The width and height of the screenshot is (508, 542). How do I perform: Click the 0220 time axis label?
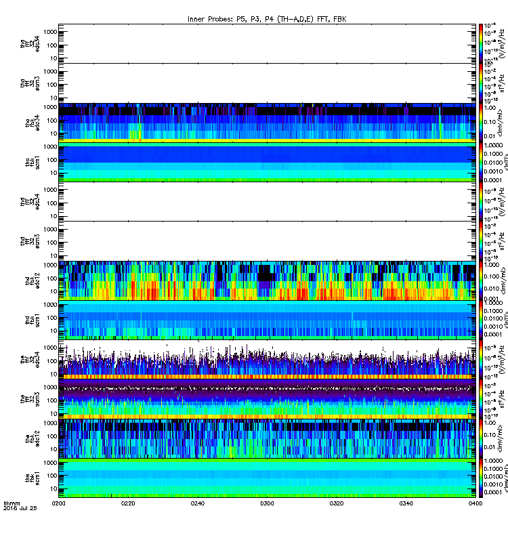click(x=128, y=503)
